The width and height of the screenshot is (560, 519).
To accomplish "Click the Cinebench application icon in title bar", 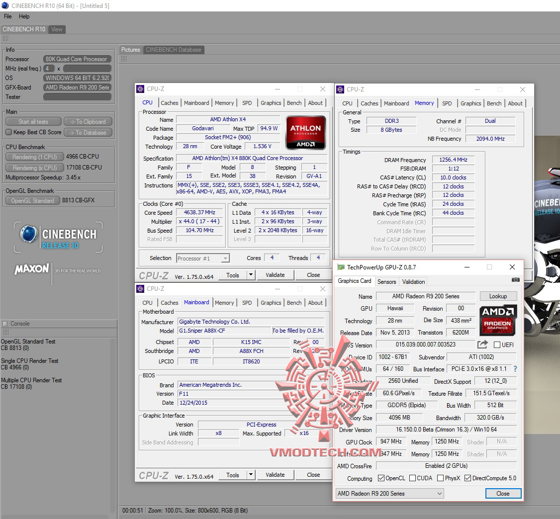I will click(5, 5).
